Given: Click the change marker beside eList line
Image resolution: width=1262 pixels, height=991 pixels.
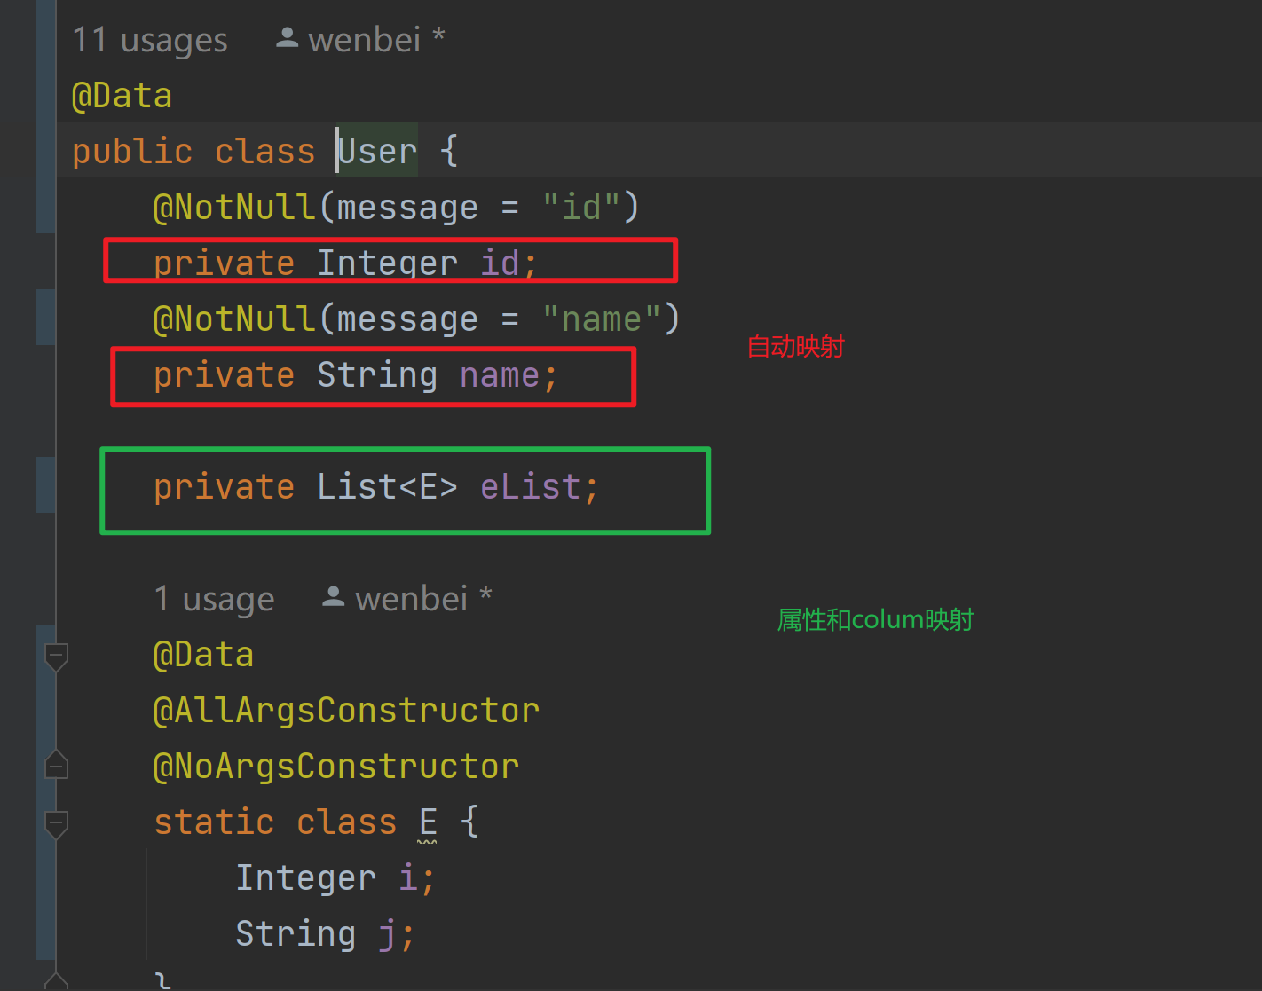Looking at the screenshot, I should click(45, 485).
